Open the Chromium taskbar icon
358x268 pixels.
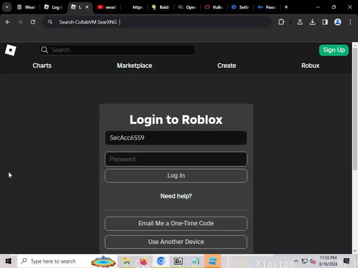point(161,261)
